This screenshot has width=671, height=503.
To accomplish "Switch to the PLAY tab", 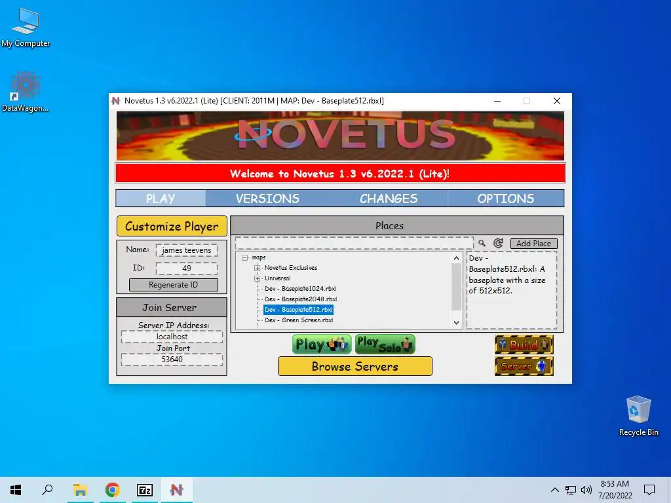I will (161, 198).
